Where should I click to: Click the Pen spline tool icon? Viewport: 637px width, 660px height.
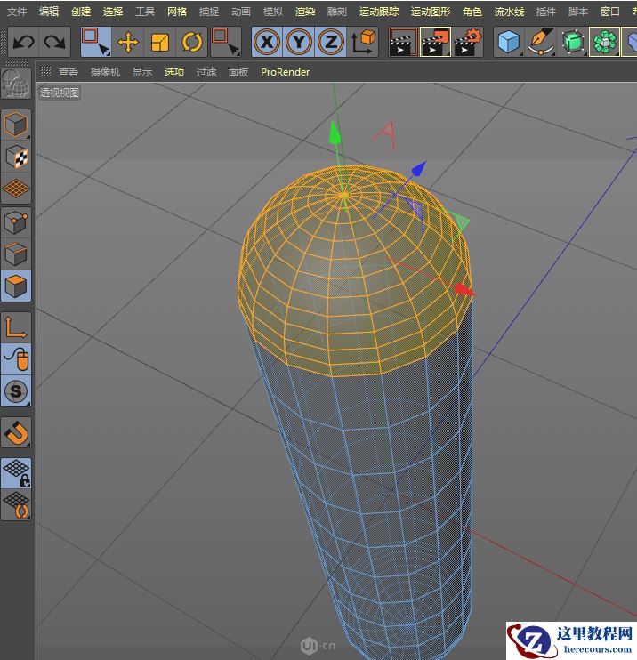539,42
